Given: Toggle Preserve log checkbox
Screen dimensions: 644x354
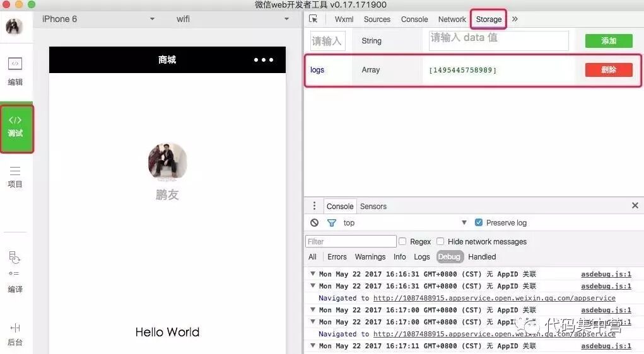Looking at the screenshot, I should pyautogui.click(x=479, y=222).
